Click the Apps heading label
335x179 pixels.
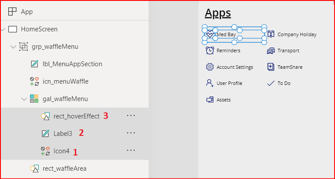tap(218, 13)
